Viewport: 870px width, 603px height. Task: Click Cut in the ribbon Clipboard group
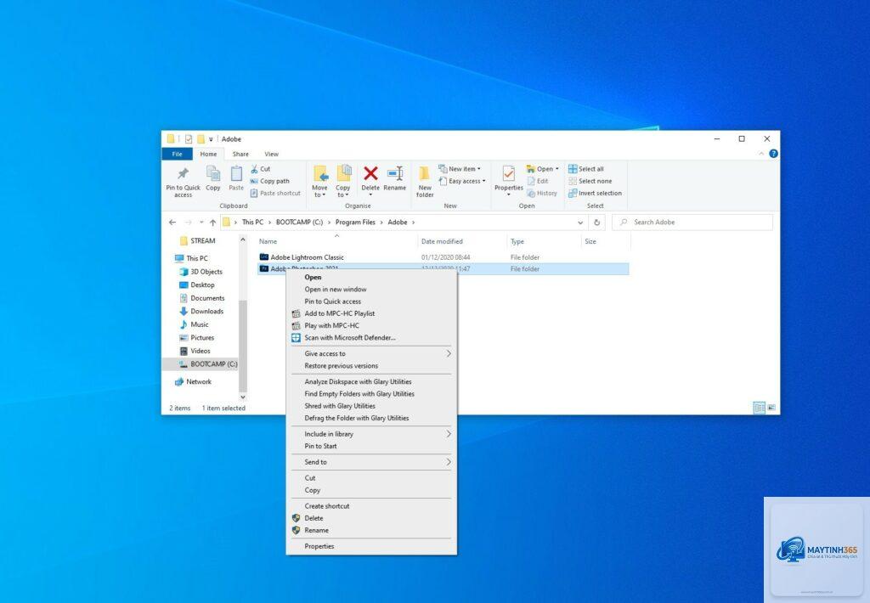click(x=260, y=169)
